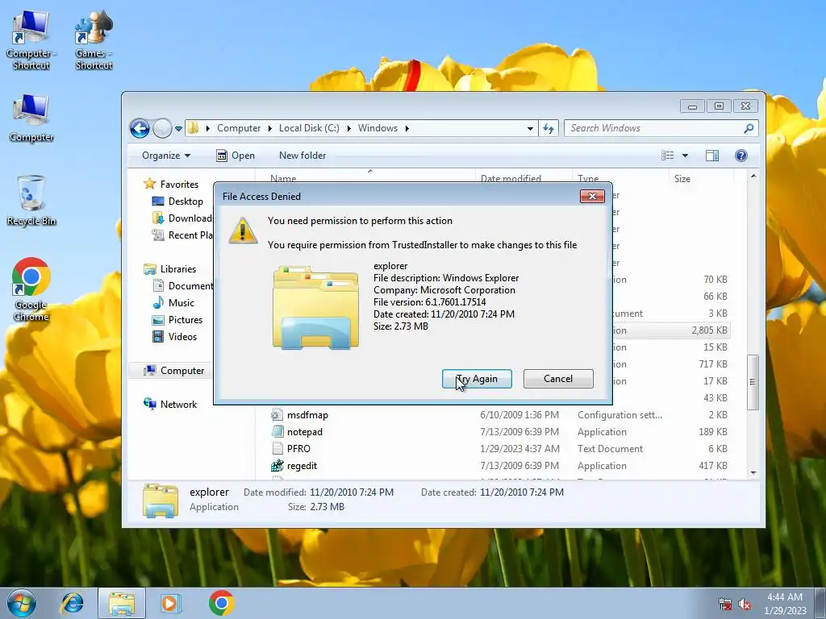Expand arrow between Computer and Local Disk

pyautogui.click(x=269, y=128)
